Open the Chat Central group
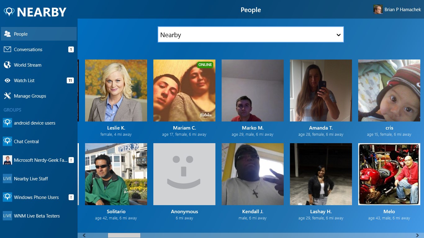This screenshot has height=238, width=424. (x=26, y=142)
